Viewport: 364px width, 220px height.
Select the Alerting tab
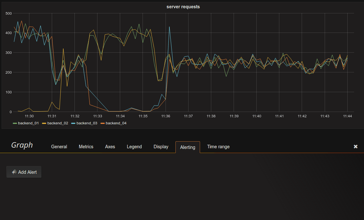point(188,147)
